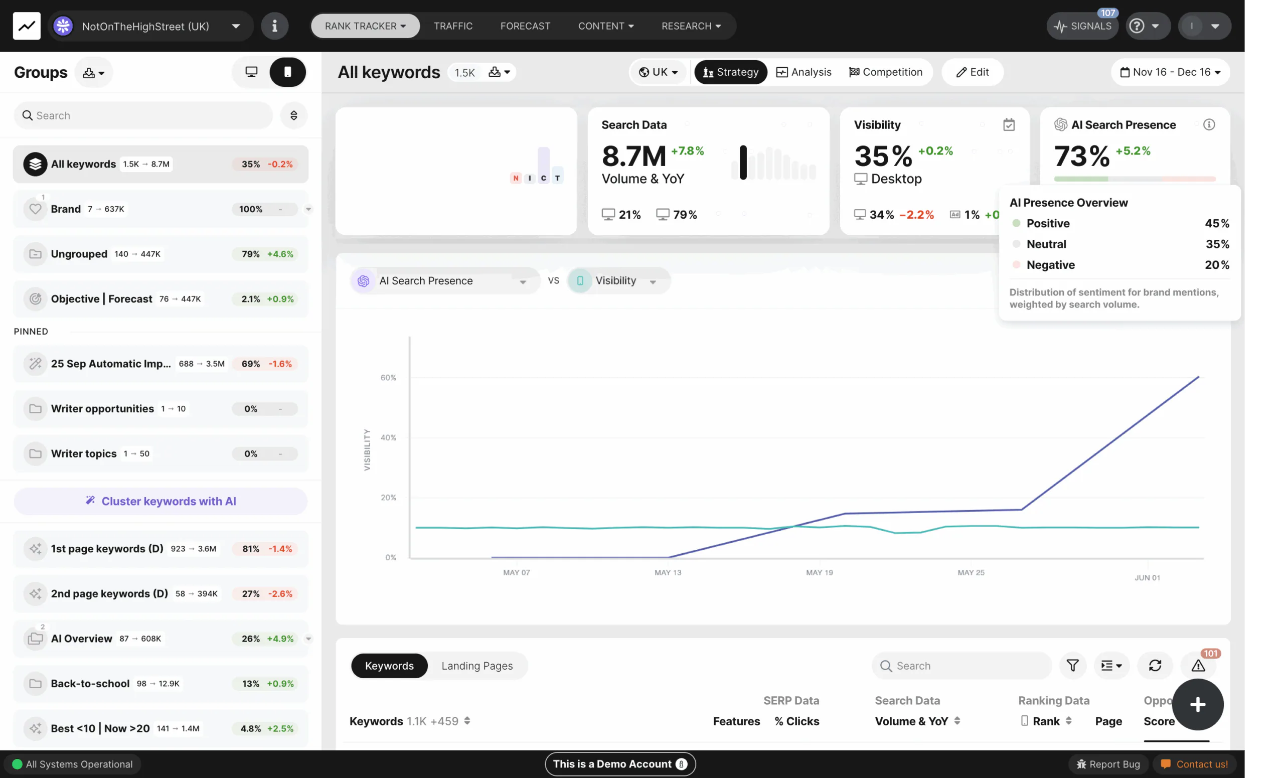Viewport: 1284px width, 778px height.
Task: Open the Nov 16 - Dec 16 date picker
Action: click(x=1171, y=72)
